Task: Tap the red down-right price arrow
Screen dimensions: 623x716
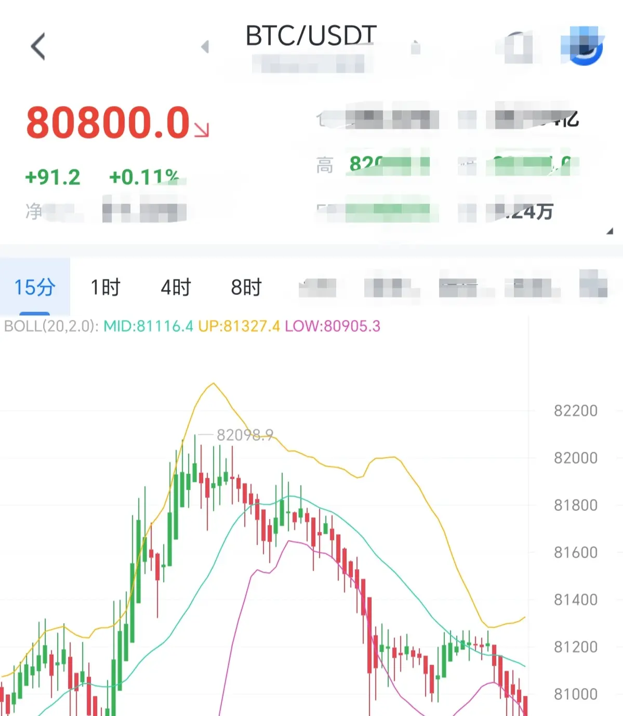Action: (202, 130)
